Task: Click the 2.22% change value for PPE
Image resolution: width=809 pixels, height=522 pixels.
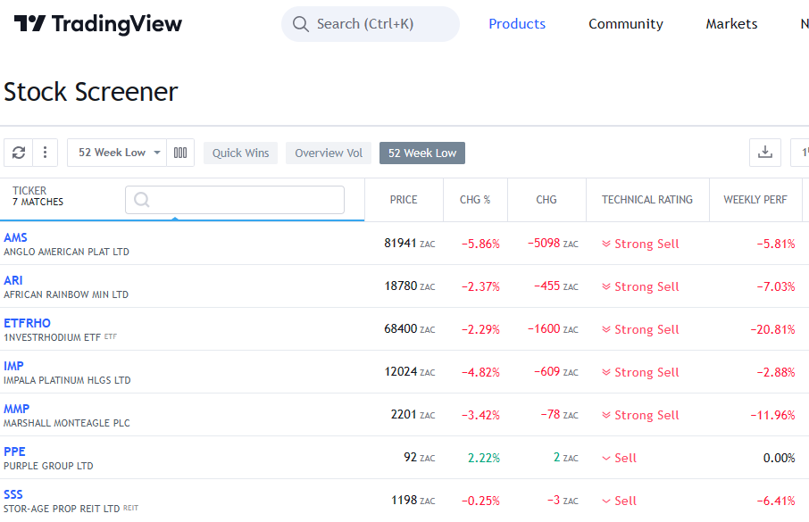Action: point(484,458)
